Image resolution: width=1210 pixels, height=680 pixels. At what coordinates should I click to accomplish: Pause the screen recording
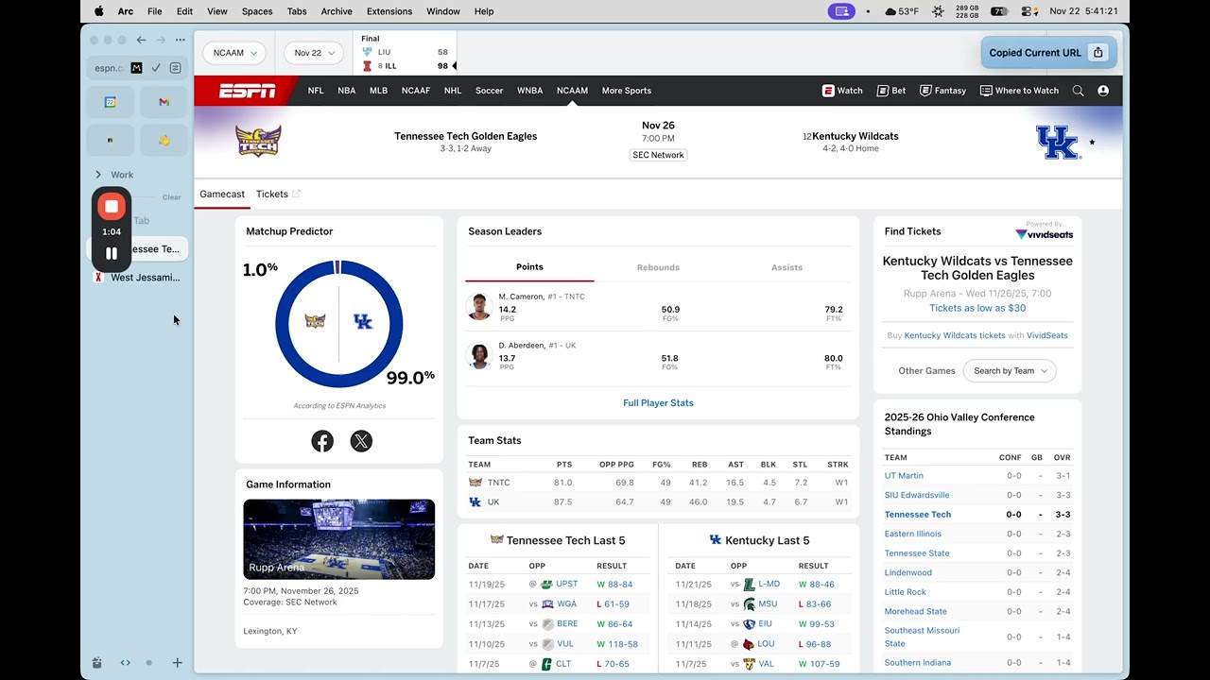112,253
